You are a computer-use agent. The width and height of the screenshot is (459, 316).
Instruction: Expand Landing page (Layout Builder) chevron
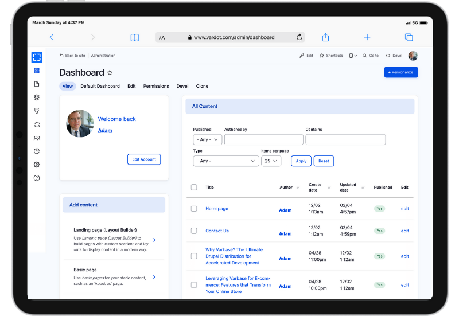click(x=154, y=240)
